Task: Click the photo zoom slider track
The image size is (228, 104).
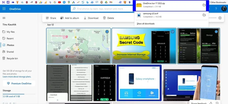Action: click(x=213, y=18)
